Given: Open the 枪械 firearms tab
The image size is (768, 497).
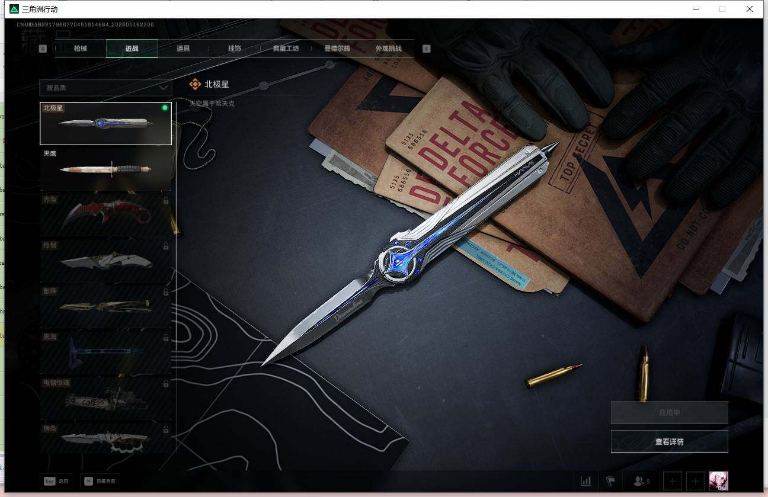Looking at the screenshot, I should click(81, 49).
